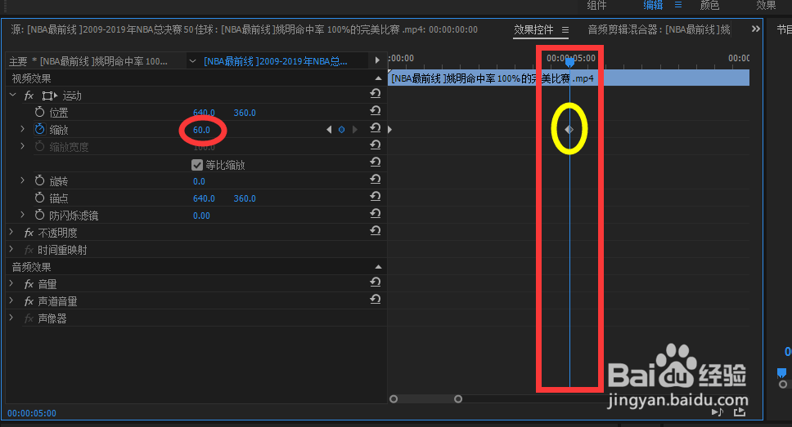
Task: Reset the 锚点 anchor point parameter
Action: tap(376, 197)
